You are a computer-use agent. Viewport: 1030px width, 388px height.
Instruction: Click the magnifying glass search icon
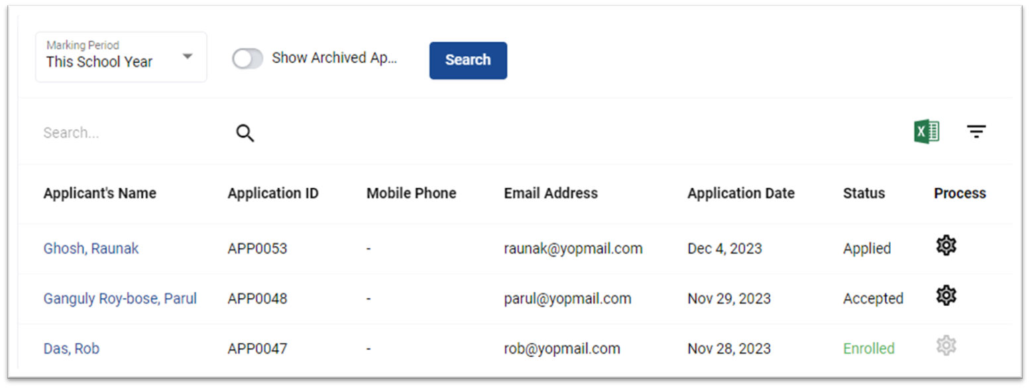tap(245, 133)
